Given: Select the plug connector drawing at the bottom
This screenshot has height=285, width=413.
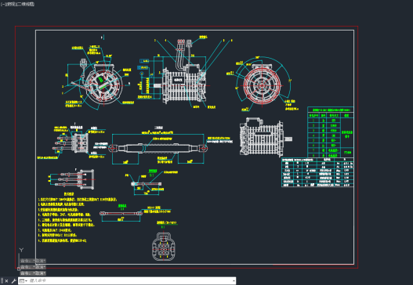Looking at the screenshot, I should click(163, 246).
